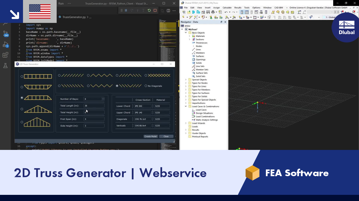Open the Calculate menu in RFEM

pyautogui.click(x=227, y=8)
